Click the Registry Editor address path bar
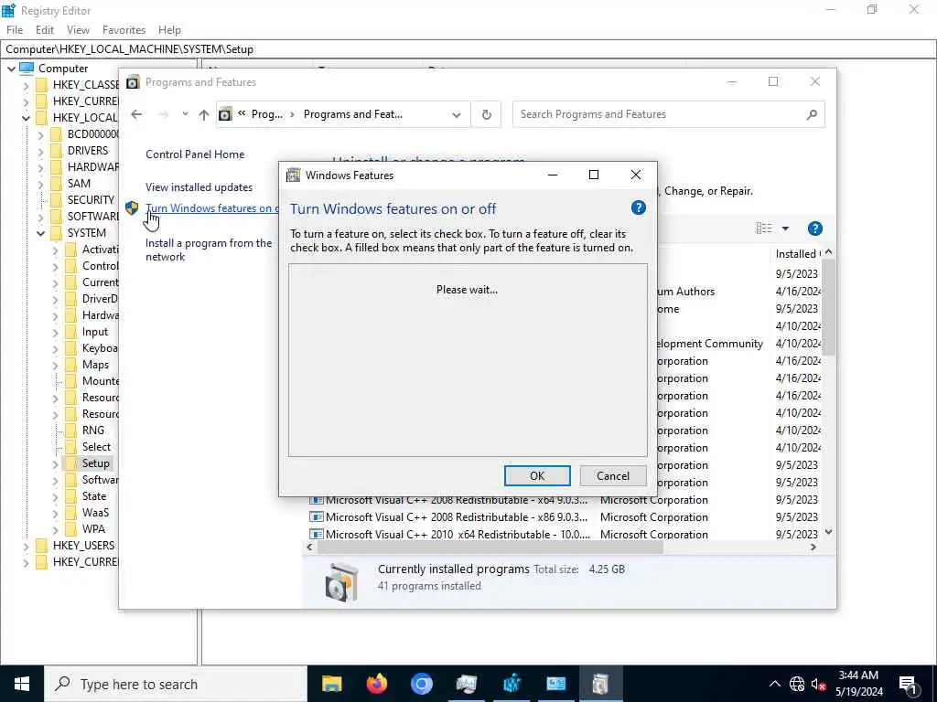 click(468, 49)
